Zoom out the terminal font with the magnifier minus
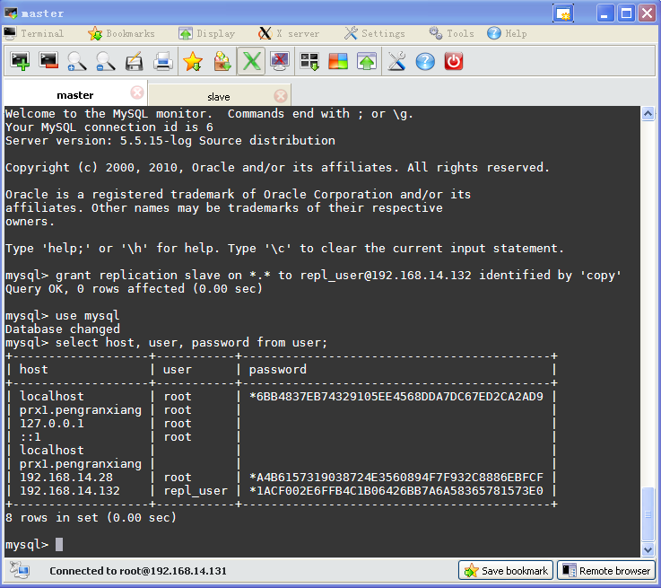Screen dimensions: 661x588 tap(106, 62)
